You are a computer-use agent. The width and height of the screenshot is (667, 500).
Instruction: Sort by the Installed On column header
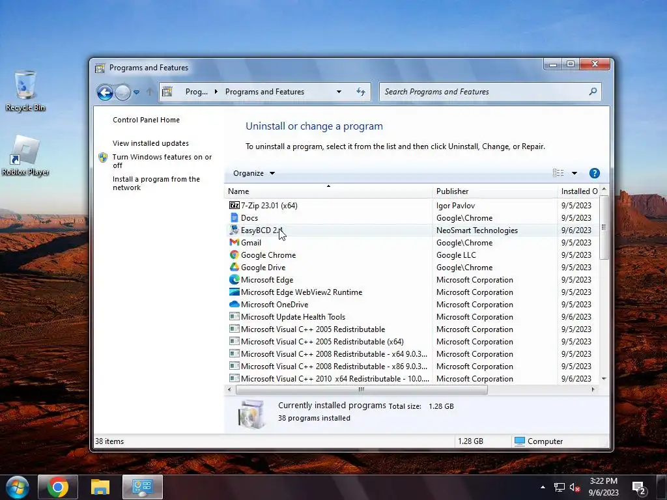pos(578,191)
